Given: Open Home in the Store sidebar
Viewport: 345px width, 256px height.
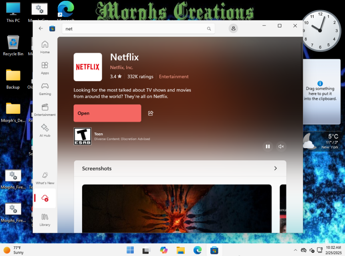Looking at the screenshot, I should click(45, 47).
